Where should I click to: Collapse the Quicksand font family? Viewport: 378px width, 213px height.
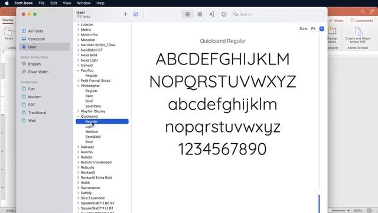78,117
